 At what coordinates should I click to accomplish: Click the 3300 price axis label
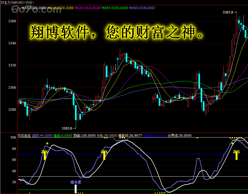[12, 87]
